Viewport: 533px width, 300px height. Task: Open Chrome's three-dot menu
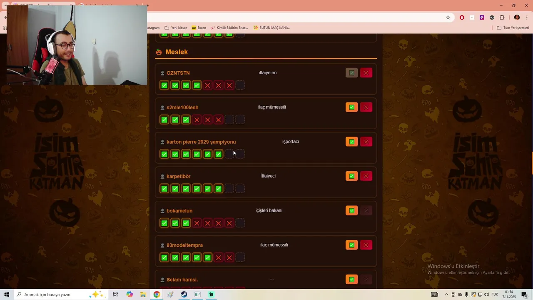527,17
